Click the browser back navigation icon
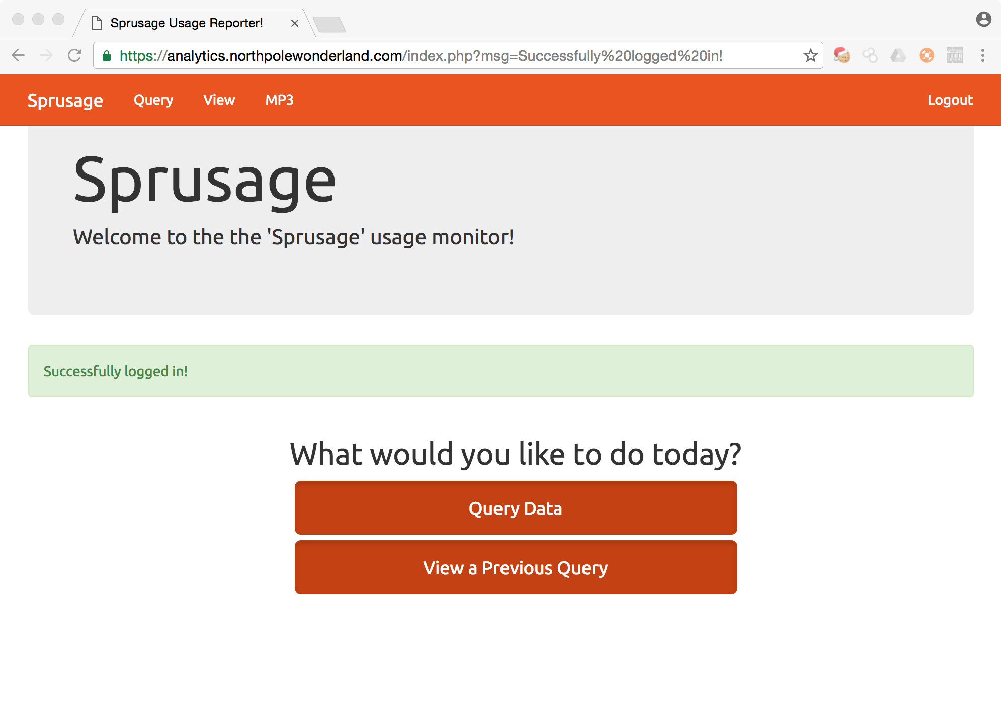This screenshot has width=1001, height=714. click(19, 55)
